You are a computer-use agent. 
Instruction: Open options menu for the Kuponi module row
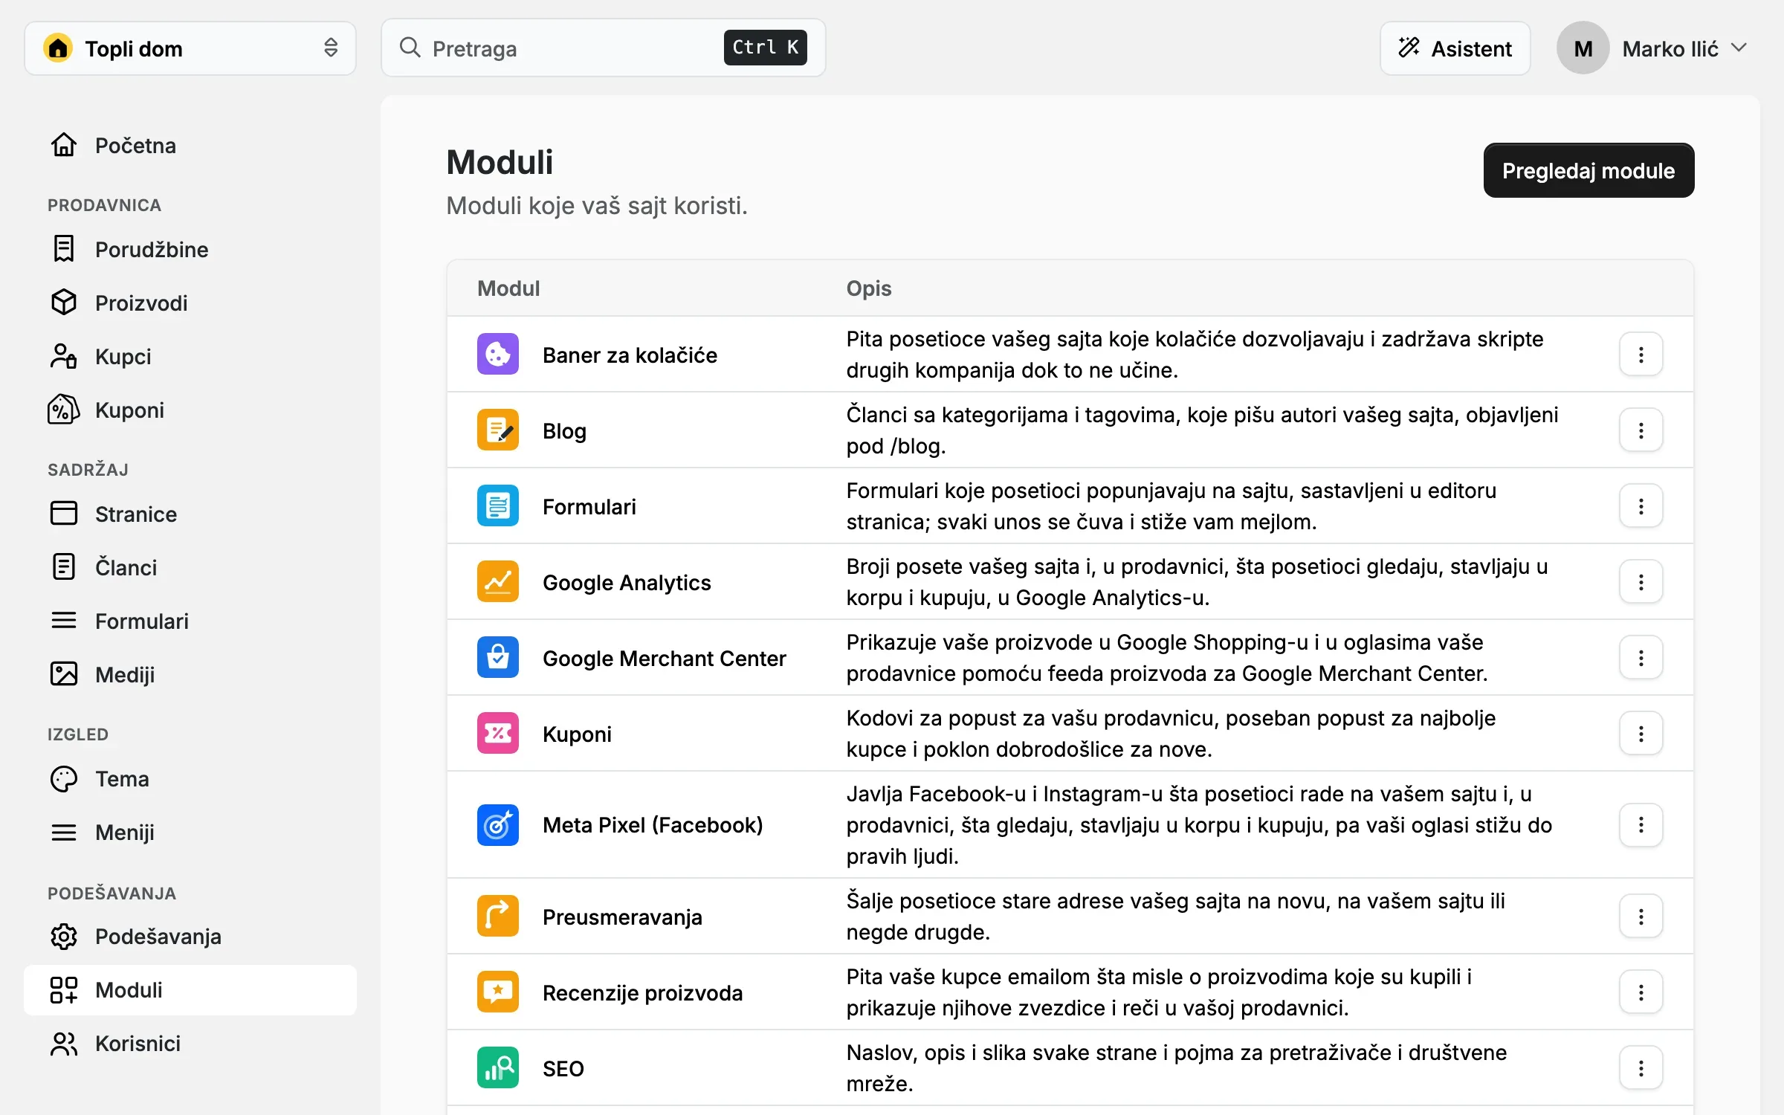pyautogui.click(x=1641, y=734)
